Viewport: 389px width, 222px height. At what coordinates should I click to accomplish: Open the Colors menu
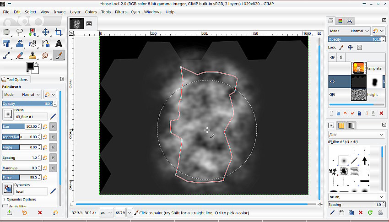click(91, 12)
